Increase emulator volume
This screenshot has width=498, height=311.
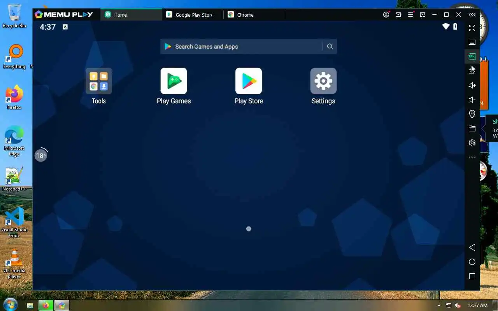click(472, 85)
